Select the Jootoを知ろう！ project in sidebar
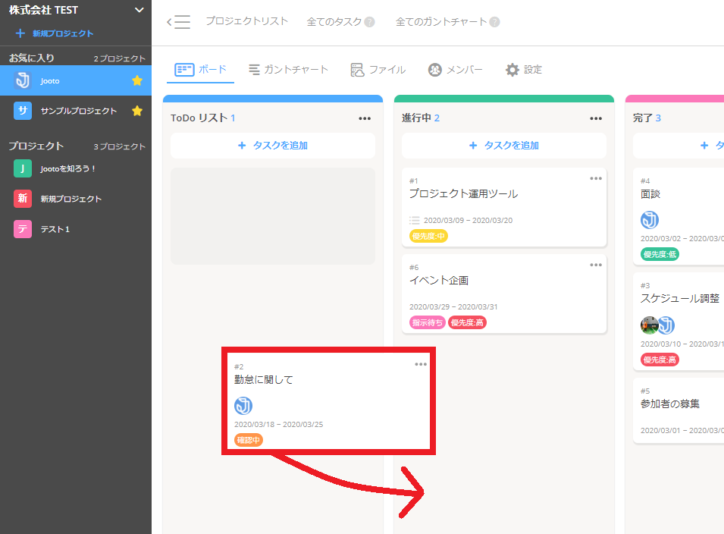This screenshot has width=724, height=534. tap(68, 168)
